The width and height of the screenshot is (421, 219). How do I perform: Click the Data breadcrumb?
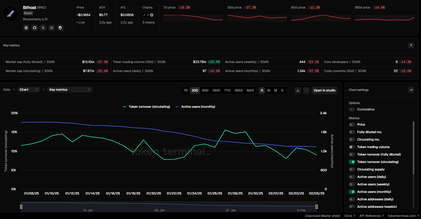click(7, 90)
